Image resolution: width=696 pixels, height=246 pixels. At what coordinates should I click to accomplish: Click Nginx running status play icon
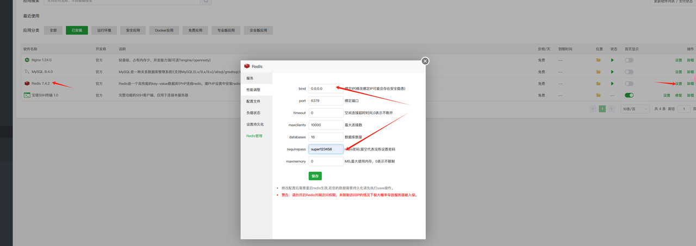point(612,60)
